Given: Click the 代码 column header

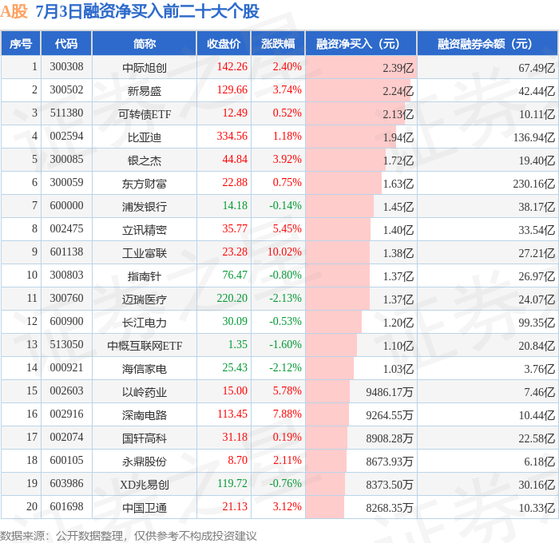Looking at the screenshot, I should pyautogui.click(x=66, y=43).
